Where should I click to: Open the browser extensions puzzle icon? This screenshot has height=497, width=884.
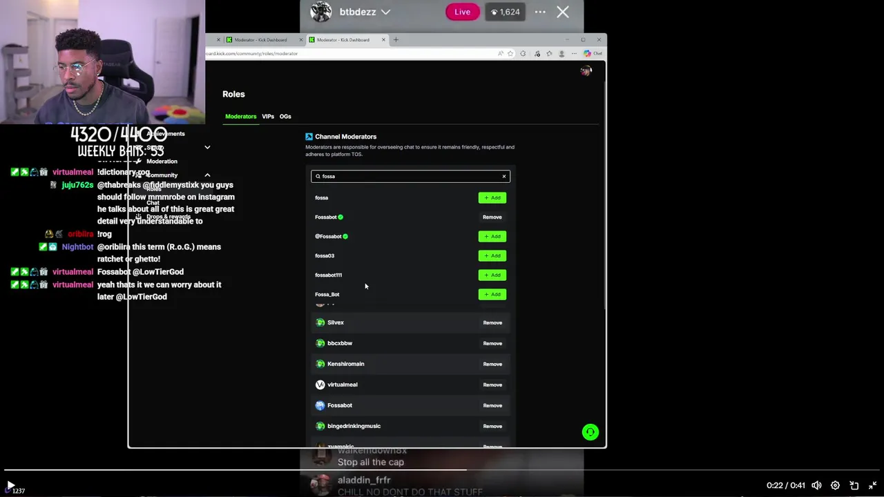click(523, 53)
